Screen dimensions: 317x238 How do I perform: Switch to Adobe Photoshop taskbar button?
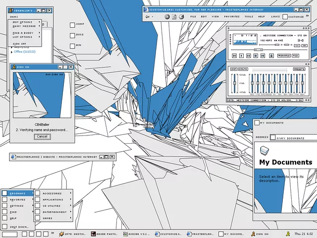[105, 234]
